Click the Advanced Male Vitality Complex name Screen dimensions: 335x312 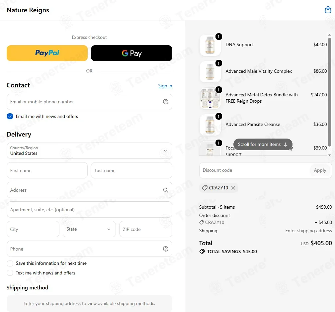pyautogui.click(x=259, y=71)
